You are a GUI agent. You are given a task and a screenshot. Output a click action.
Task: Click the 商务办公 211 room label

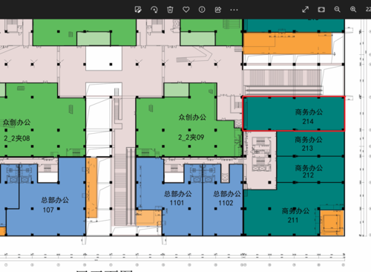click(295, 216)
